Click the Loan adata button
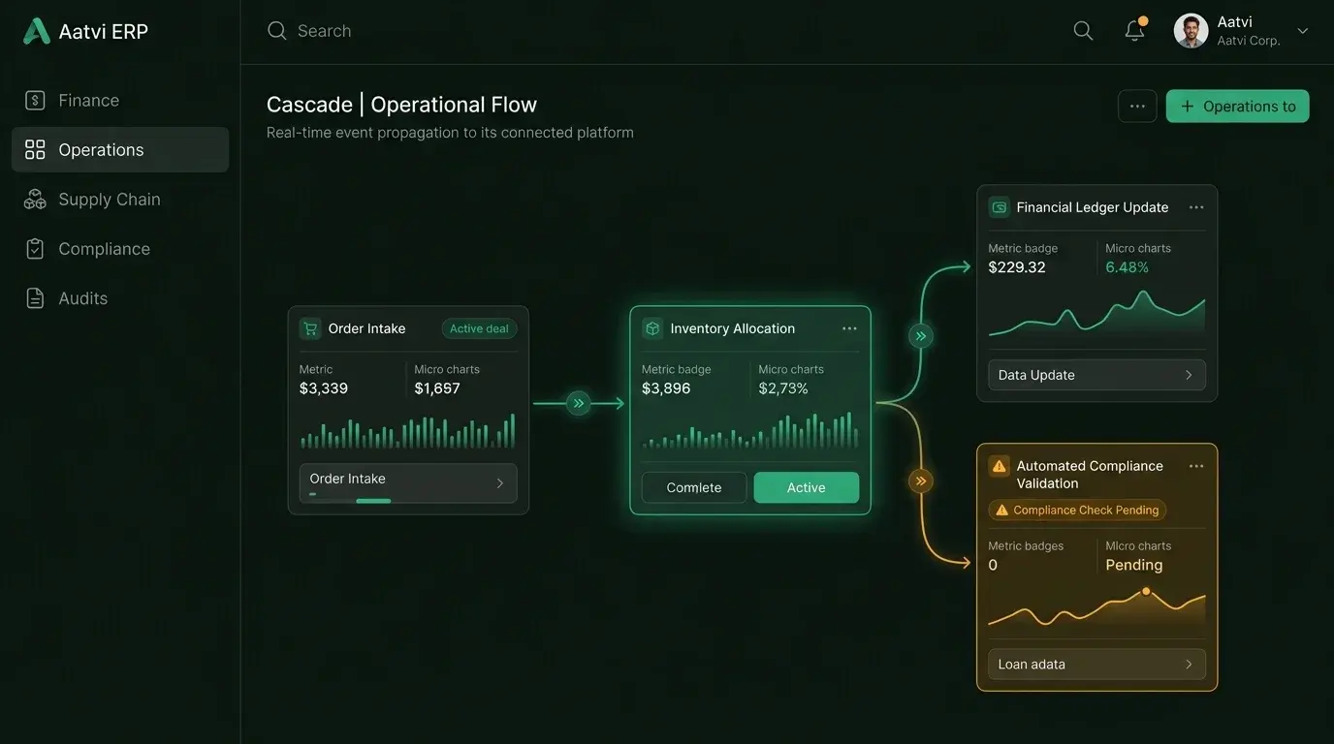The image size is (1334, 744). 1096,665
